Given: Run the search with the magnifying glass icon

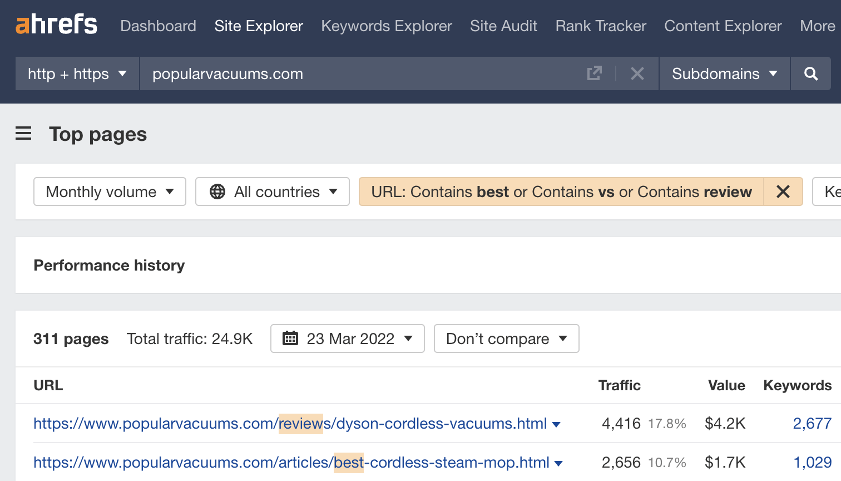Looking at the screenshot, I should point(810,73).
